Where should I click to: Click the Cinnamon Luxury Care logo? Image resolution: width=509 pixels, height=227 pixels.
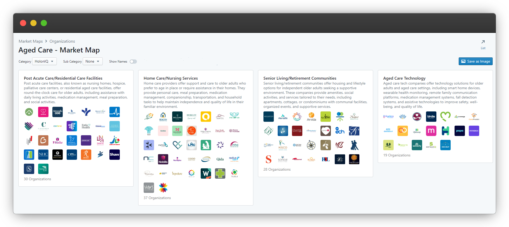click(x=43, y=126)
